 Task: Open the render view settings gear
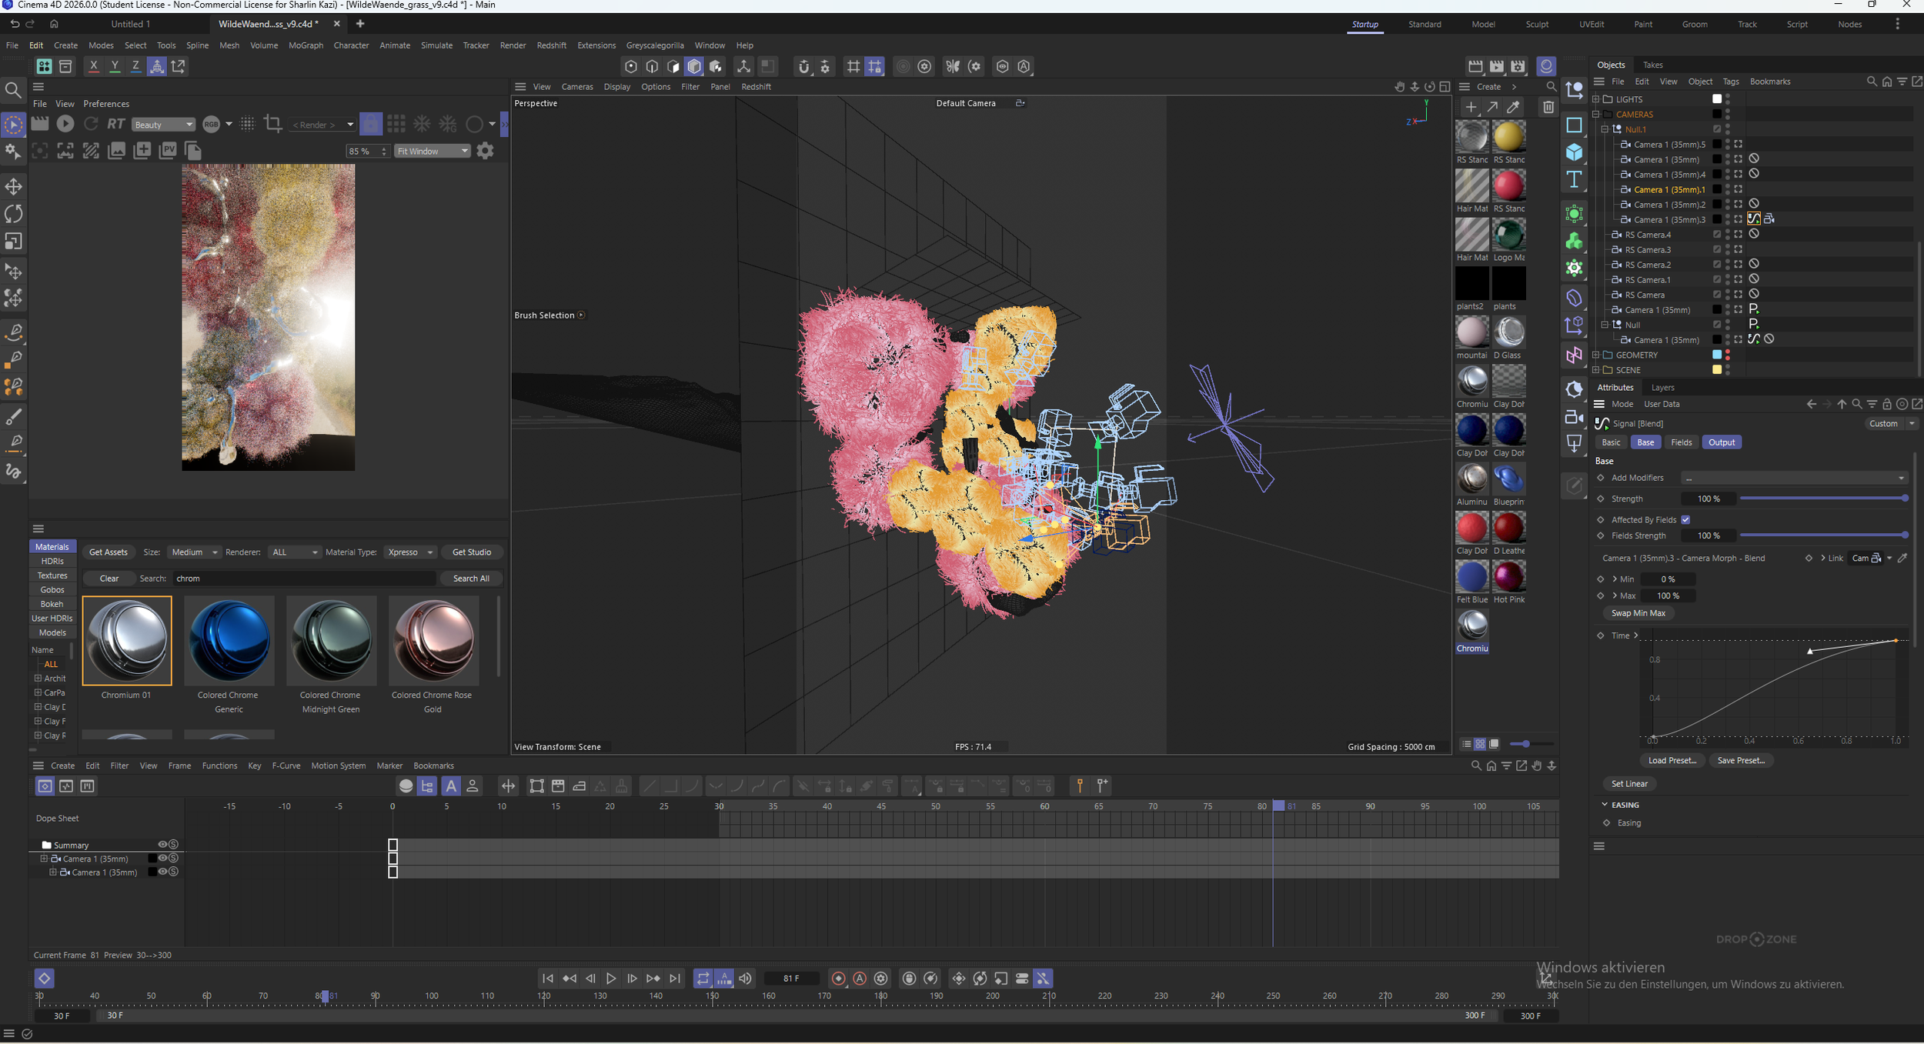tap(485, 151)
